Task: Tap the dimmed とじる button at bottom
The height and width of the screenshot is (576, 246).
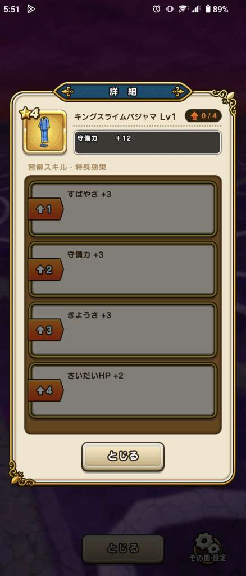Action: (123, 549)
